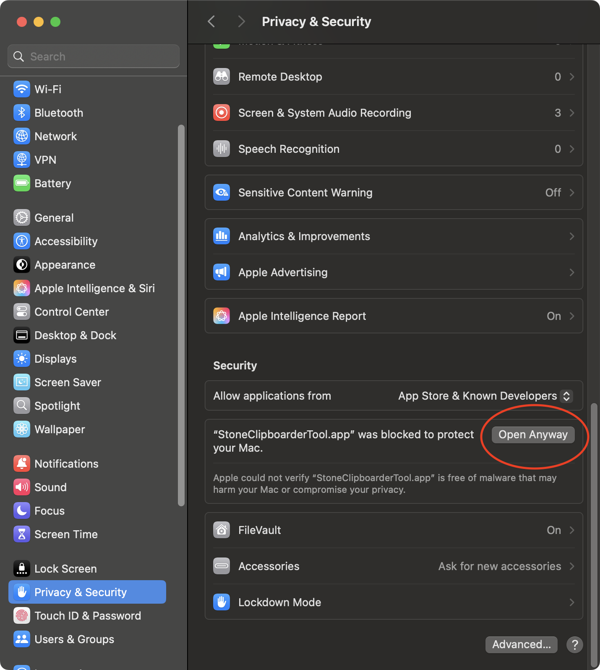The height and width of the screenshot is (670, 600).
Task: Open the Screen Saver icon
Action: 22,382
